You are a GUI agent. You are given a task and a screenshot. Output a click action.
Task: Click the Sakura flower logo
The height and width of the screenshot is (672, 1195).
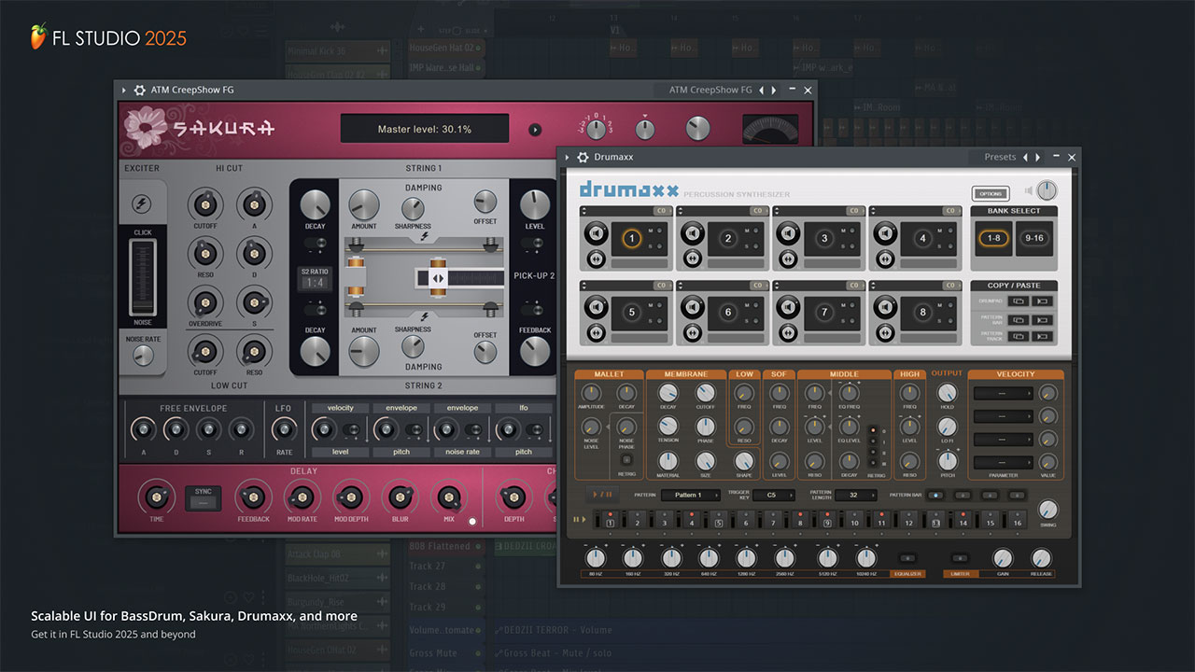pyautogui.click(x=145, y=130)
